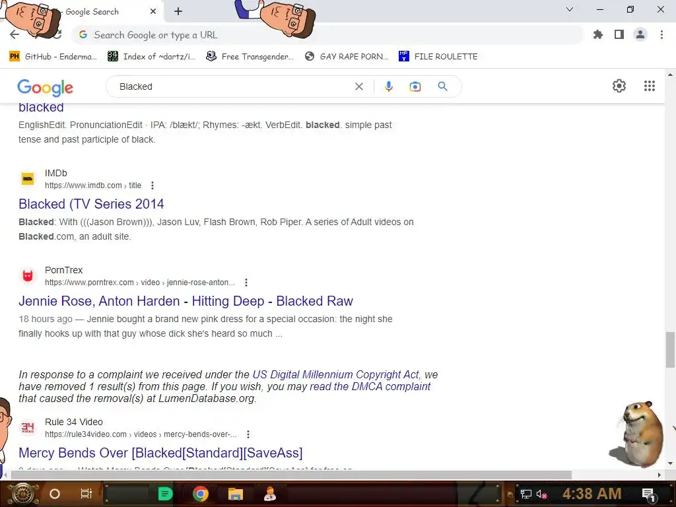Open the Chrome profile avatar

[x=640, y=34]
